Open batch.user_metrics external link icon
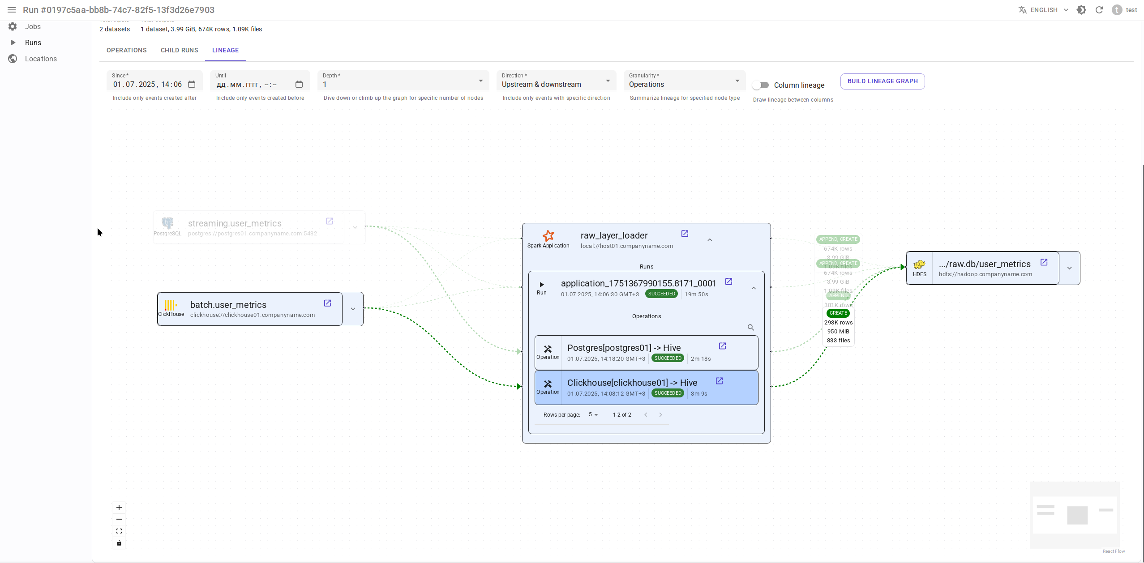1144x563 pixels. [327, 303]
